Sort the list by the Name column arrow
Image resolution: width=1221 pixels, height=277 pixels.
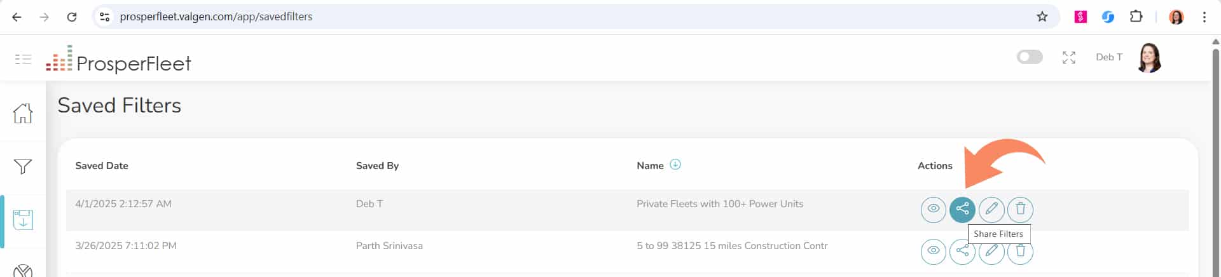click(675, 165)
